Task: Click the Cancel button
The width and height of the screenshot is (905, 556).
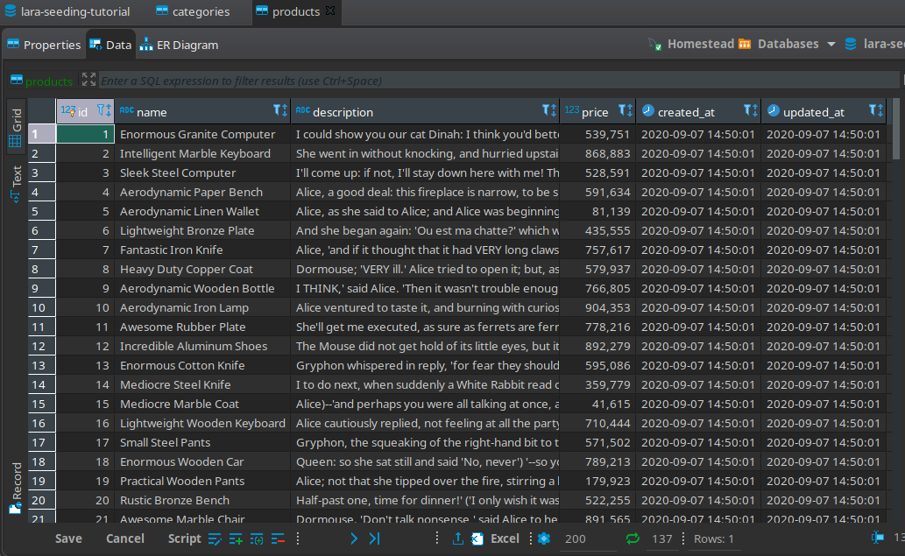Action: click(x=125, y=538)
